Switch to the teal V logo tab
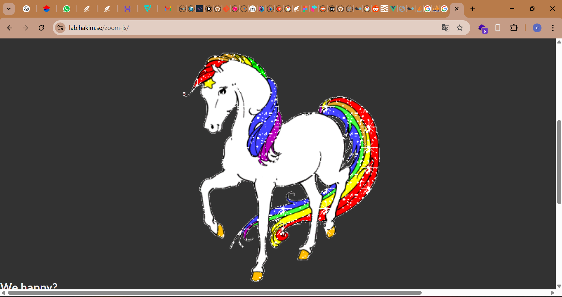The image size is (562, 297). (148, 9)
